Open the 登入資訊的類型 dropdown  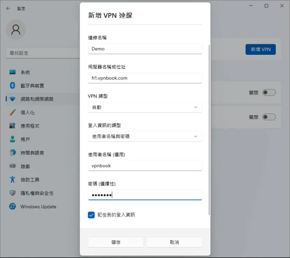pos(145,136)
